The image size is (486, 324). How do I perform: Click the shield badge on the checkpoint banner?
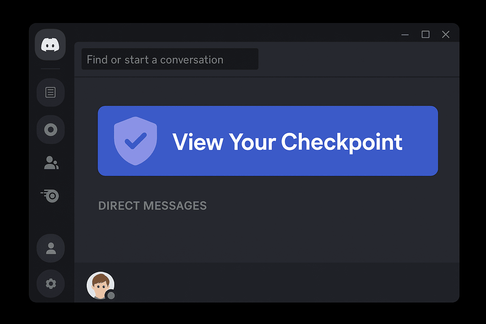pos(135,141)
